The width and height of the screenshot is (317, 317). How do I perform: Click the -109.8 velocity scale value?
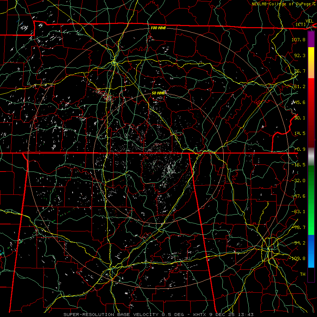click(297, 259)
